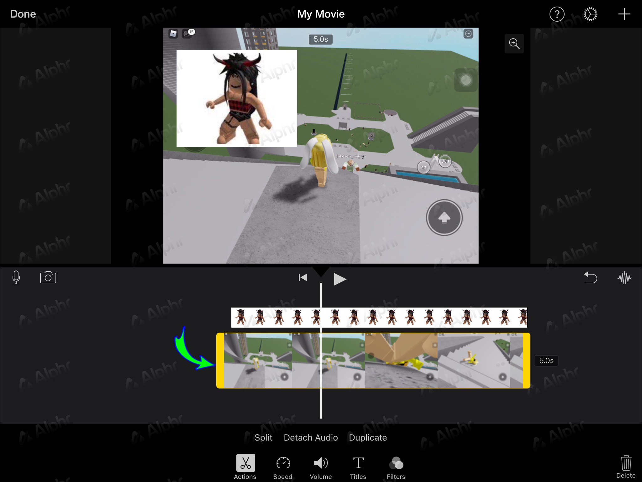The width and height of the screenshot is (642, 482).
Task: Select the picture-in-picture overlay clip in timeline
Action: coord(379,317)
